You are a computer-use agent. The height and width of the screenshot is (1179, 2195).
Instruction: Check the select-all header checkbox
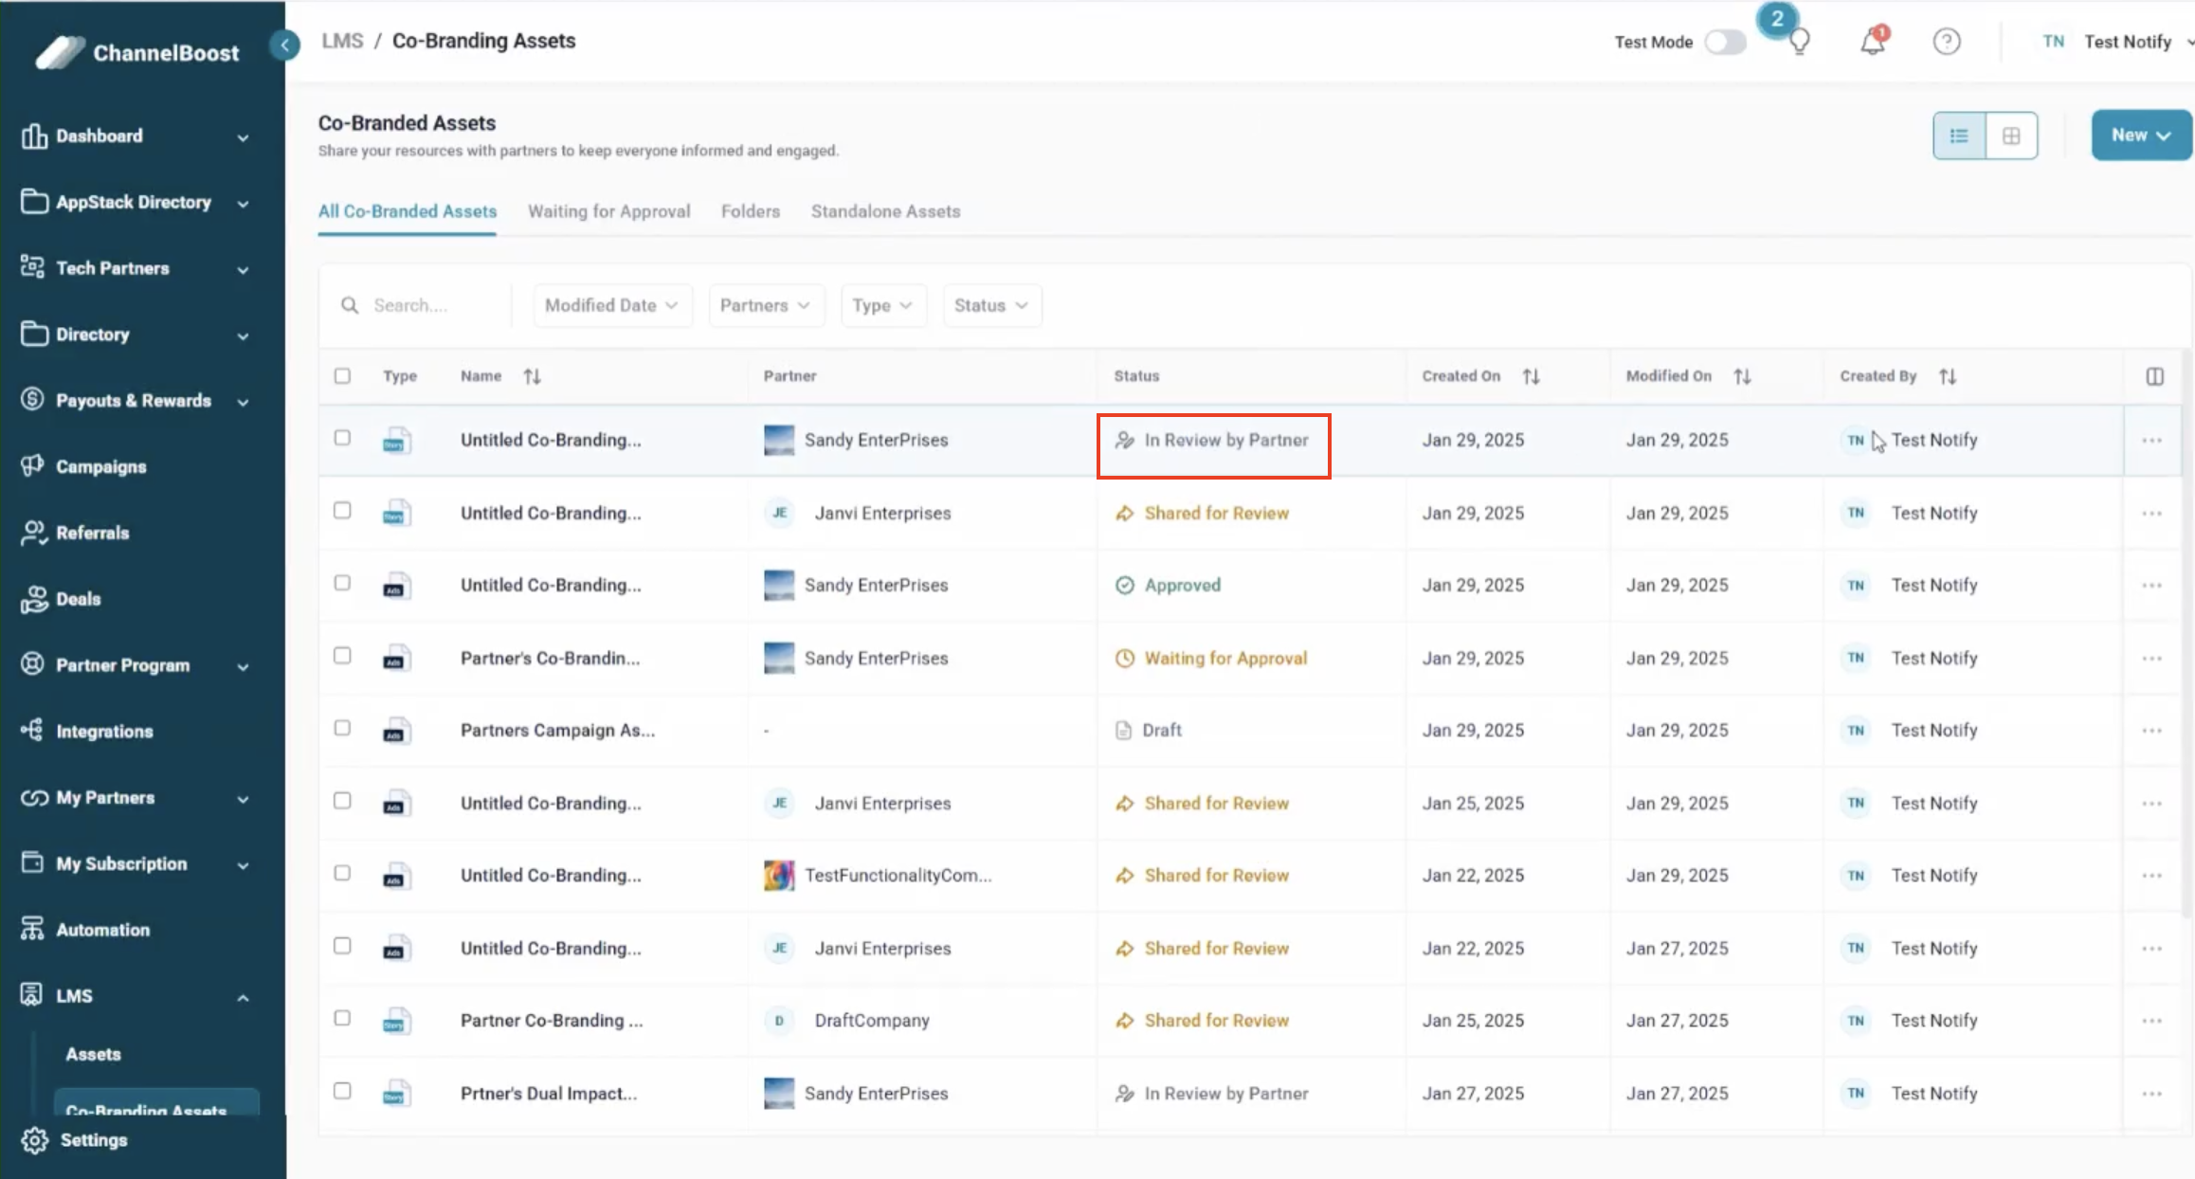pos(342,376)
